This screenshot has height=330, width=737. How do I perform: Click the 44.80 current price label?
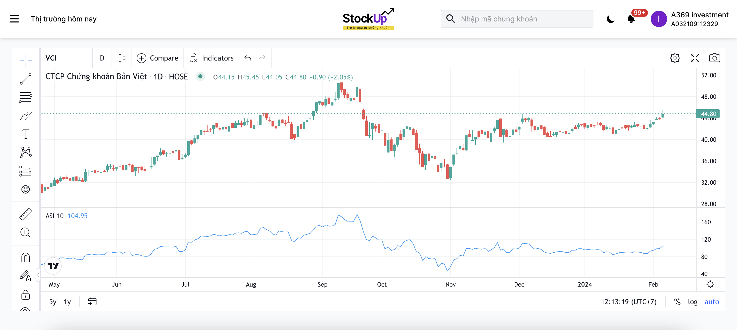point(708,114)
